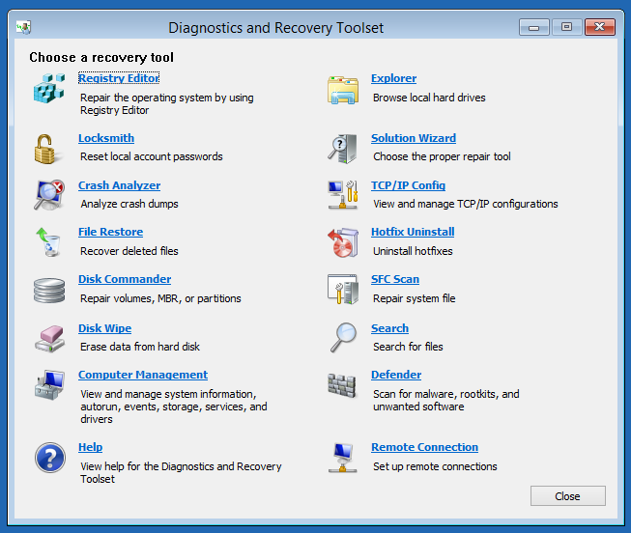This screenshot has width=631, height=533.
Task: Click the 'Repair system file' description
Action: click(x=415, y=298)
